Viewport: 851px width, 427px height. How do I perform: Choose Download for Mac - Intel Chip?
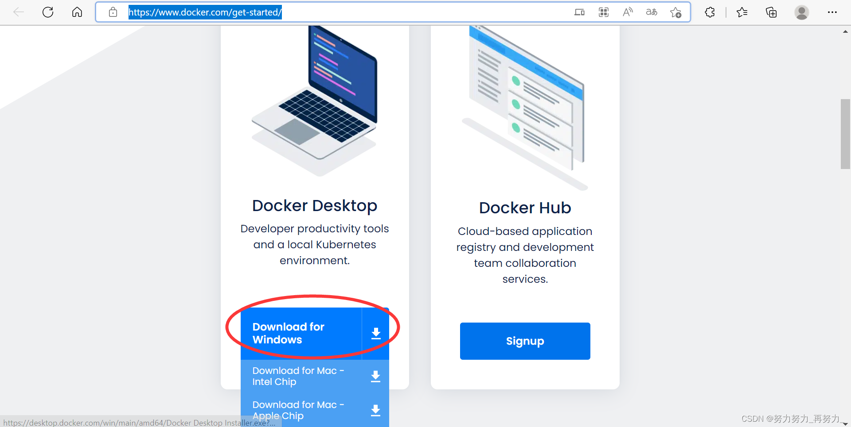[298, 376]
